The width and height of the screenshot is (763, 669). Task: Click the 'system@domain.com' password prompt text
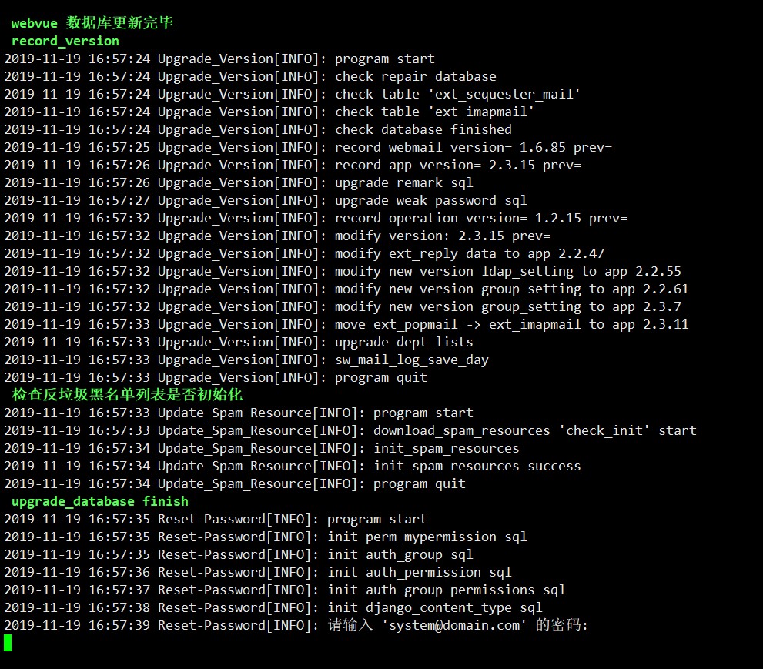(454, 625)
